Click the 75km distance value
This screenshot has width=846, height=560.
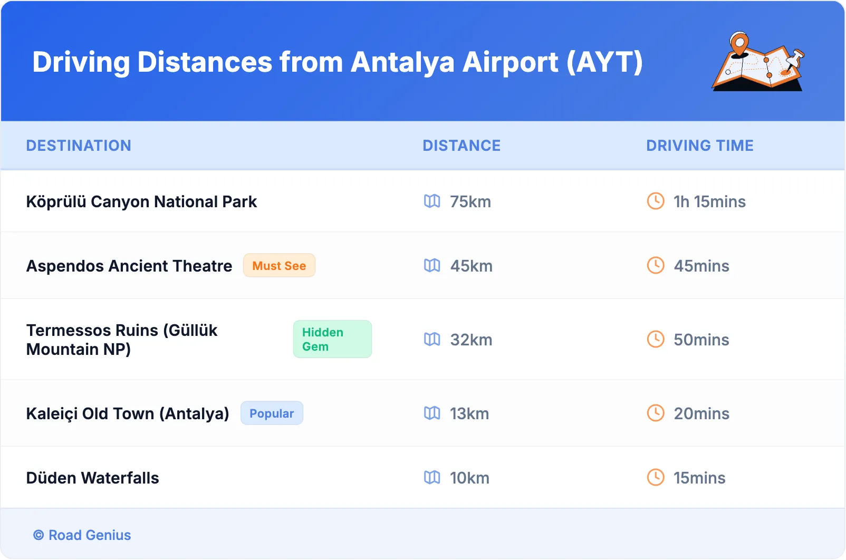point(470,201)
